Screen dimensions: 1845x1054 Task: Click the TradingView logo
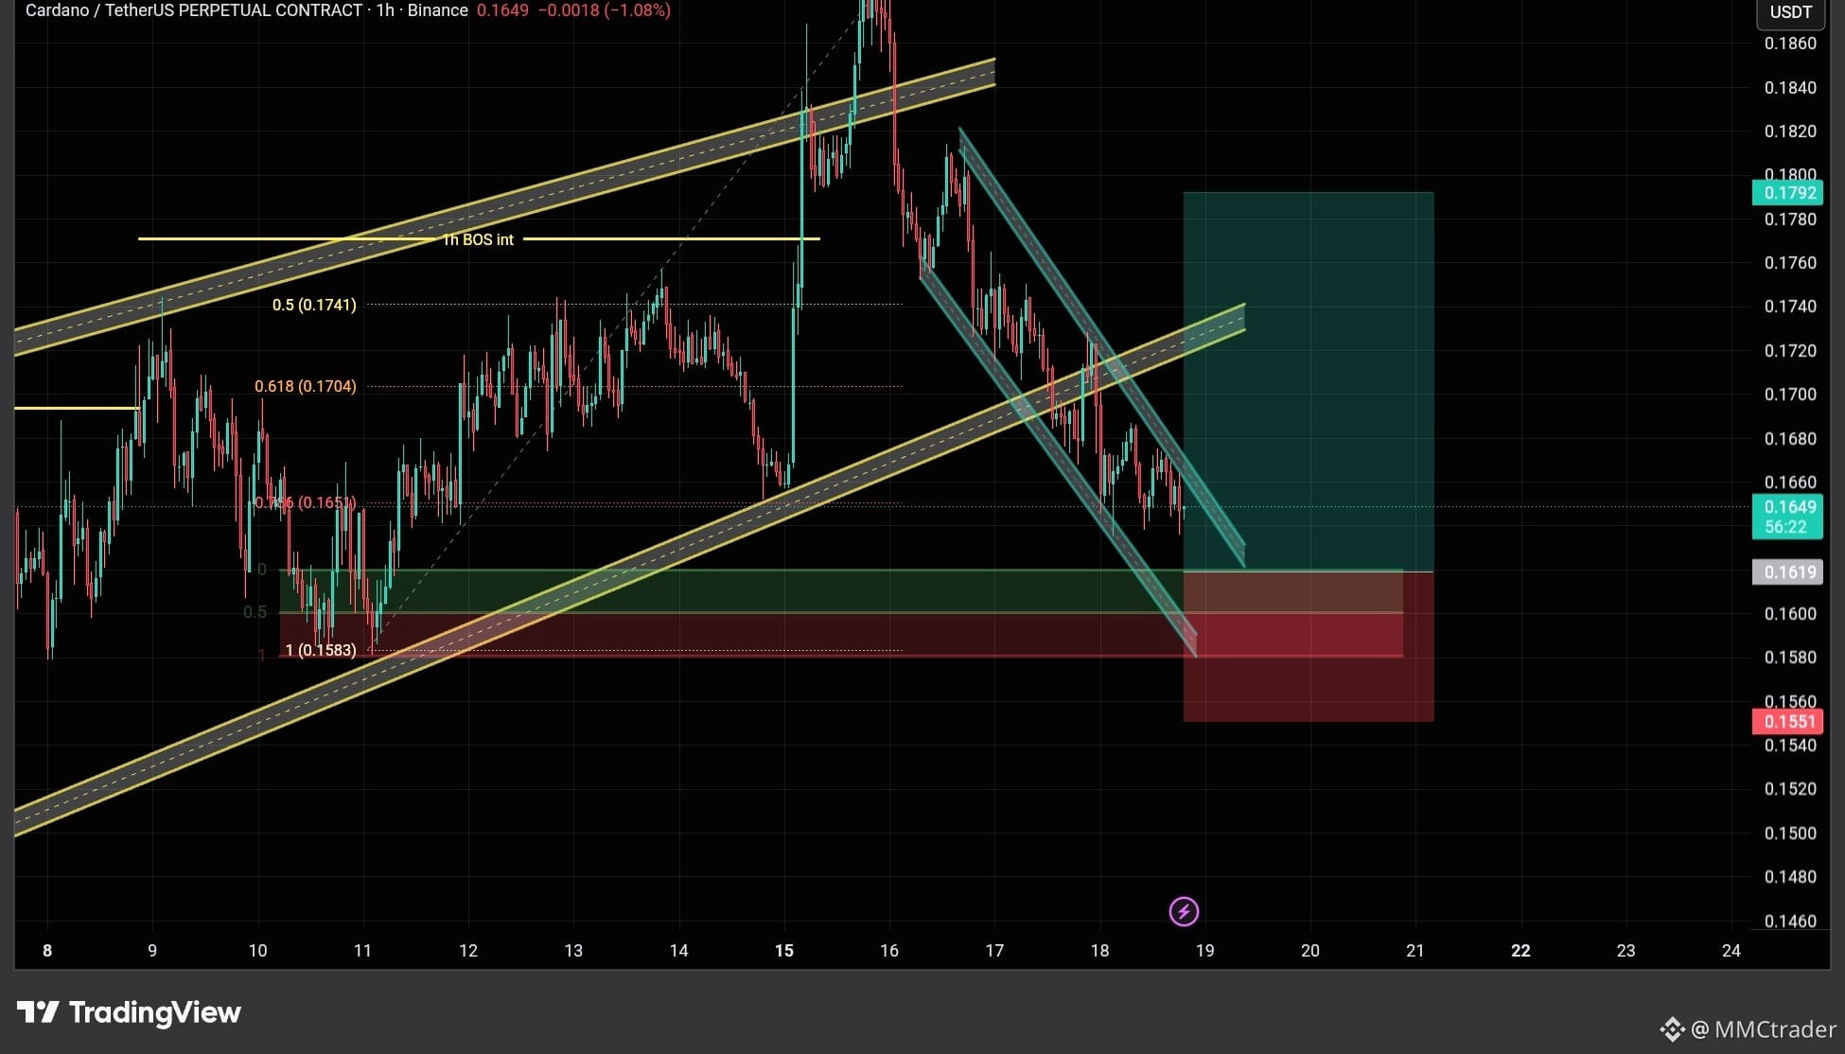click(x=129, y=1013)
